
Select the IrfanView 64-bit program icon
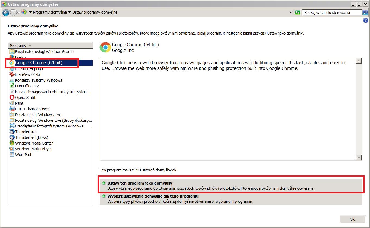click(12, 74)
